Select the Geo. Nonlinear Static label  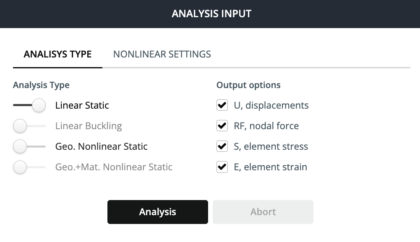102,146
